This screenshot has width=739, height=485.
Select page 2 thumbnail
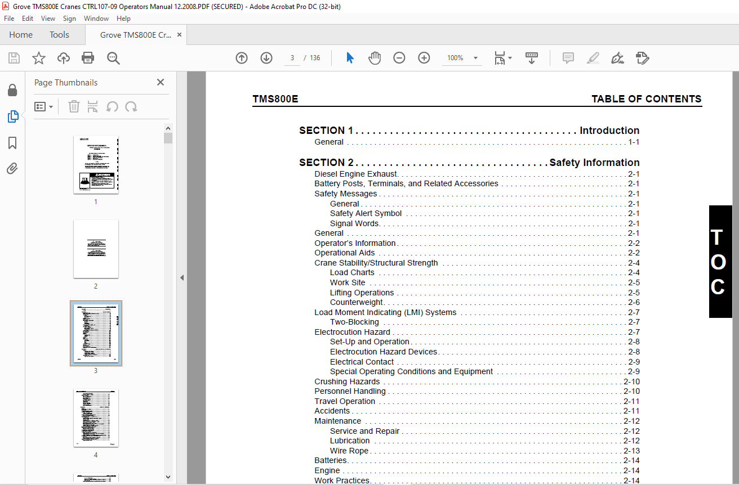click(96, 249)
